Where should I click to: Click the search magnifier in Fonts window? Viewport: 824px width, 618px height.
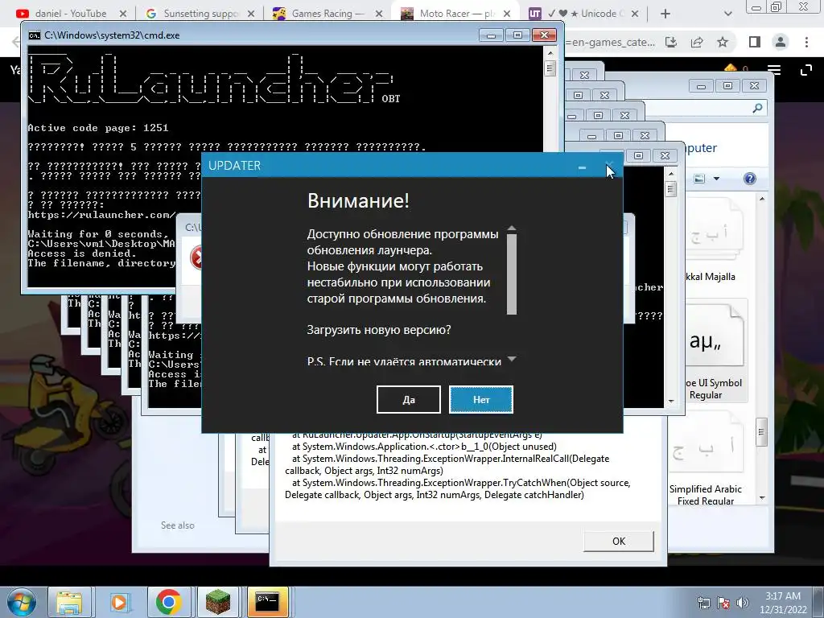[757, 109]
